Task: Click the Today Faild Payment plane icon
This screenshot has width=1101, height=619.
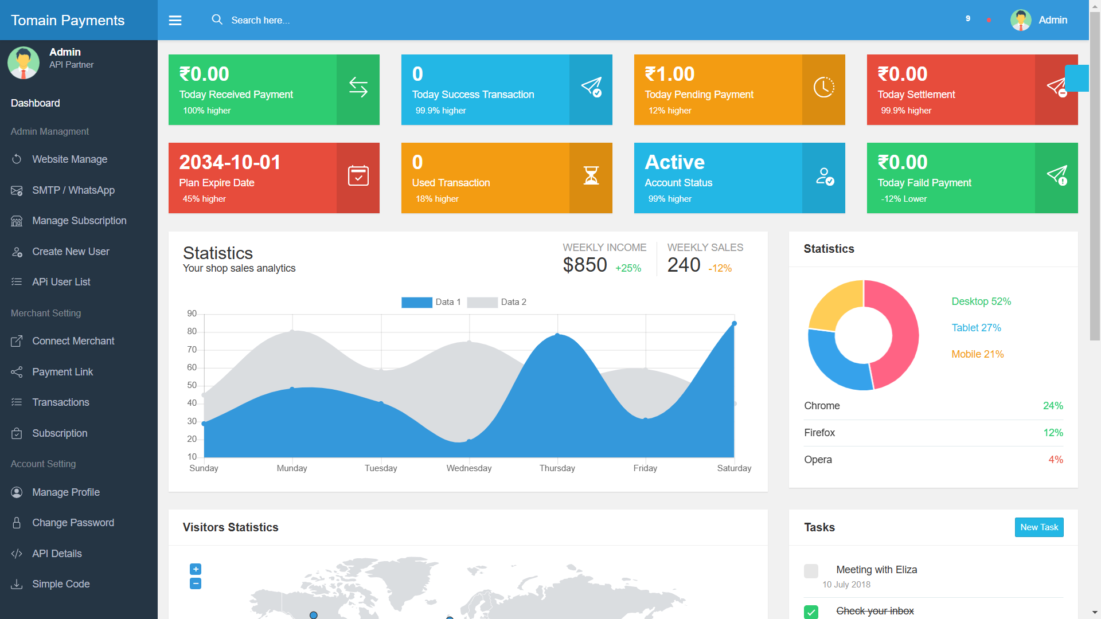Action: (x=1056, y=176)
